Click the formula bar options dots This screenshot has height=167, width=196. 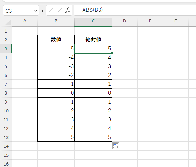(x=43, y=10)
